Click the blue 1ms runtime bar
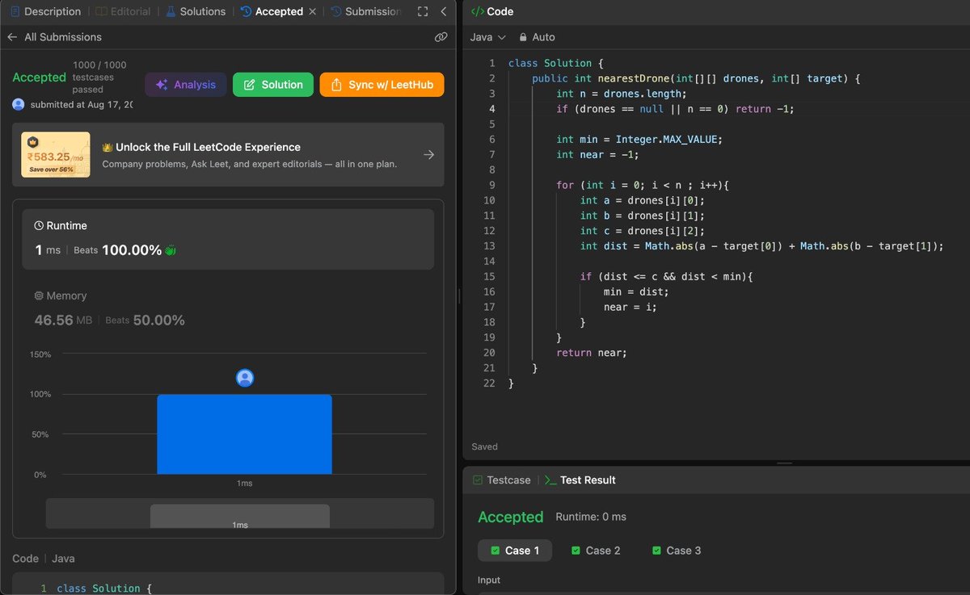970x595 pixels. (244, 434)
